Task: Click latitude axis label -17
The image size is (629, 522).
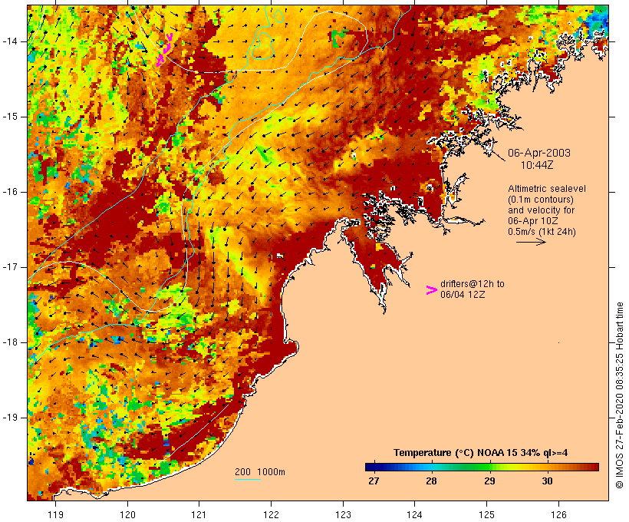Action: 10,267
